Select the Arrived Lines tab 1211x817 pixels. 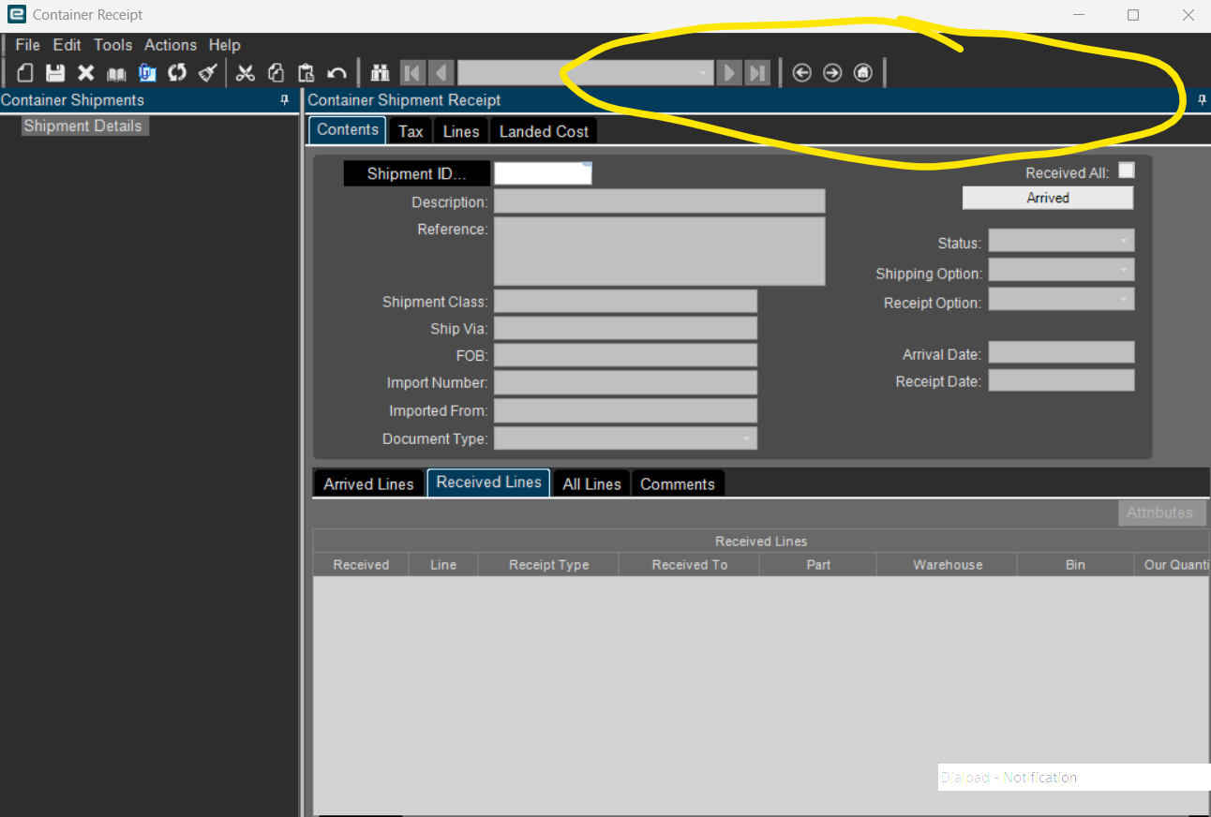(x=368, y=483)
